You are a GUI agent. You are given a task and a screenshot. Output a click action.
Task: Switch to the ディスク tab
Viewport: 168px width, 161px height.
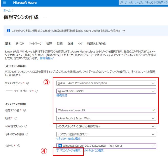20,44
